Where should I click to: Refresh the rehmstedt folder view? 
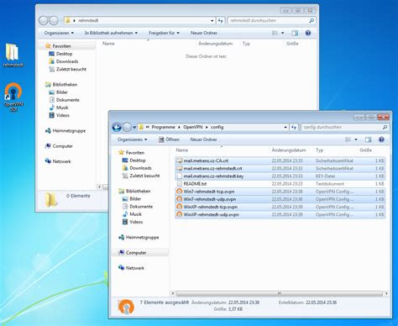pyautogui.click(x=220, y=20)
